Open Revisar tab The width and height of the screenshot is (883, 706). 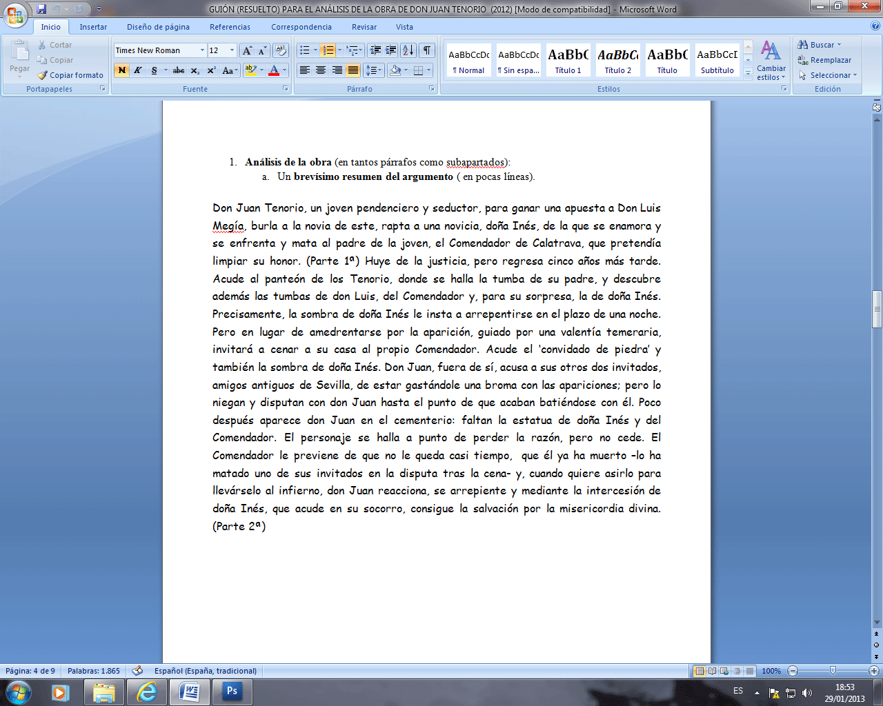(x=364, y=27)
